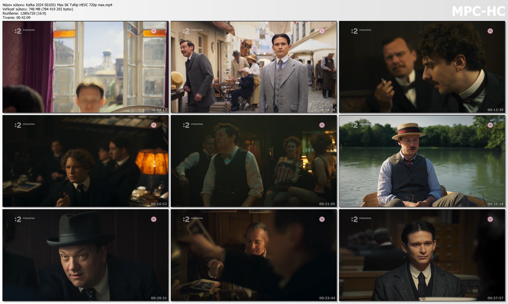508x304 pixels.
Task: Click the 00:37:57 timestamp label
Action: [x=495, y=298]
